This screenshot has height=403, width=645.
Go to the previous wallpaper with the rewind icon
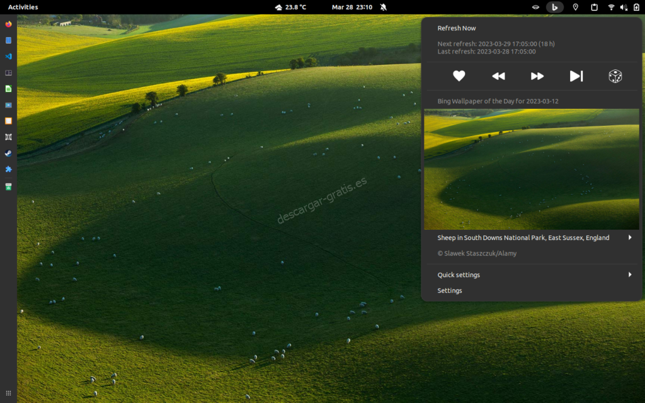click(x=498, y=76)
